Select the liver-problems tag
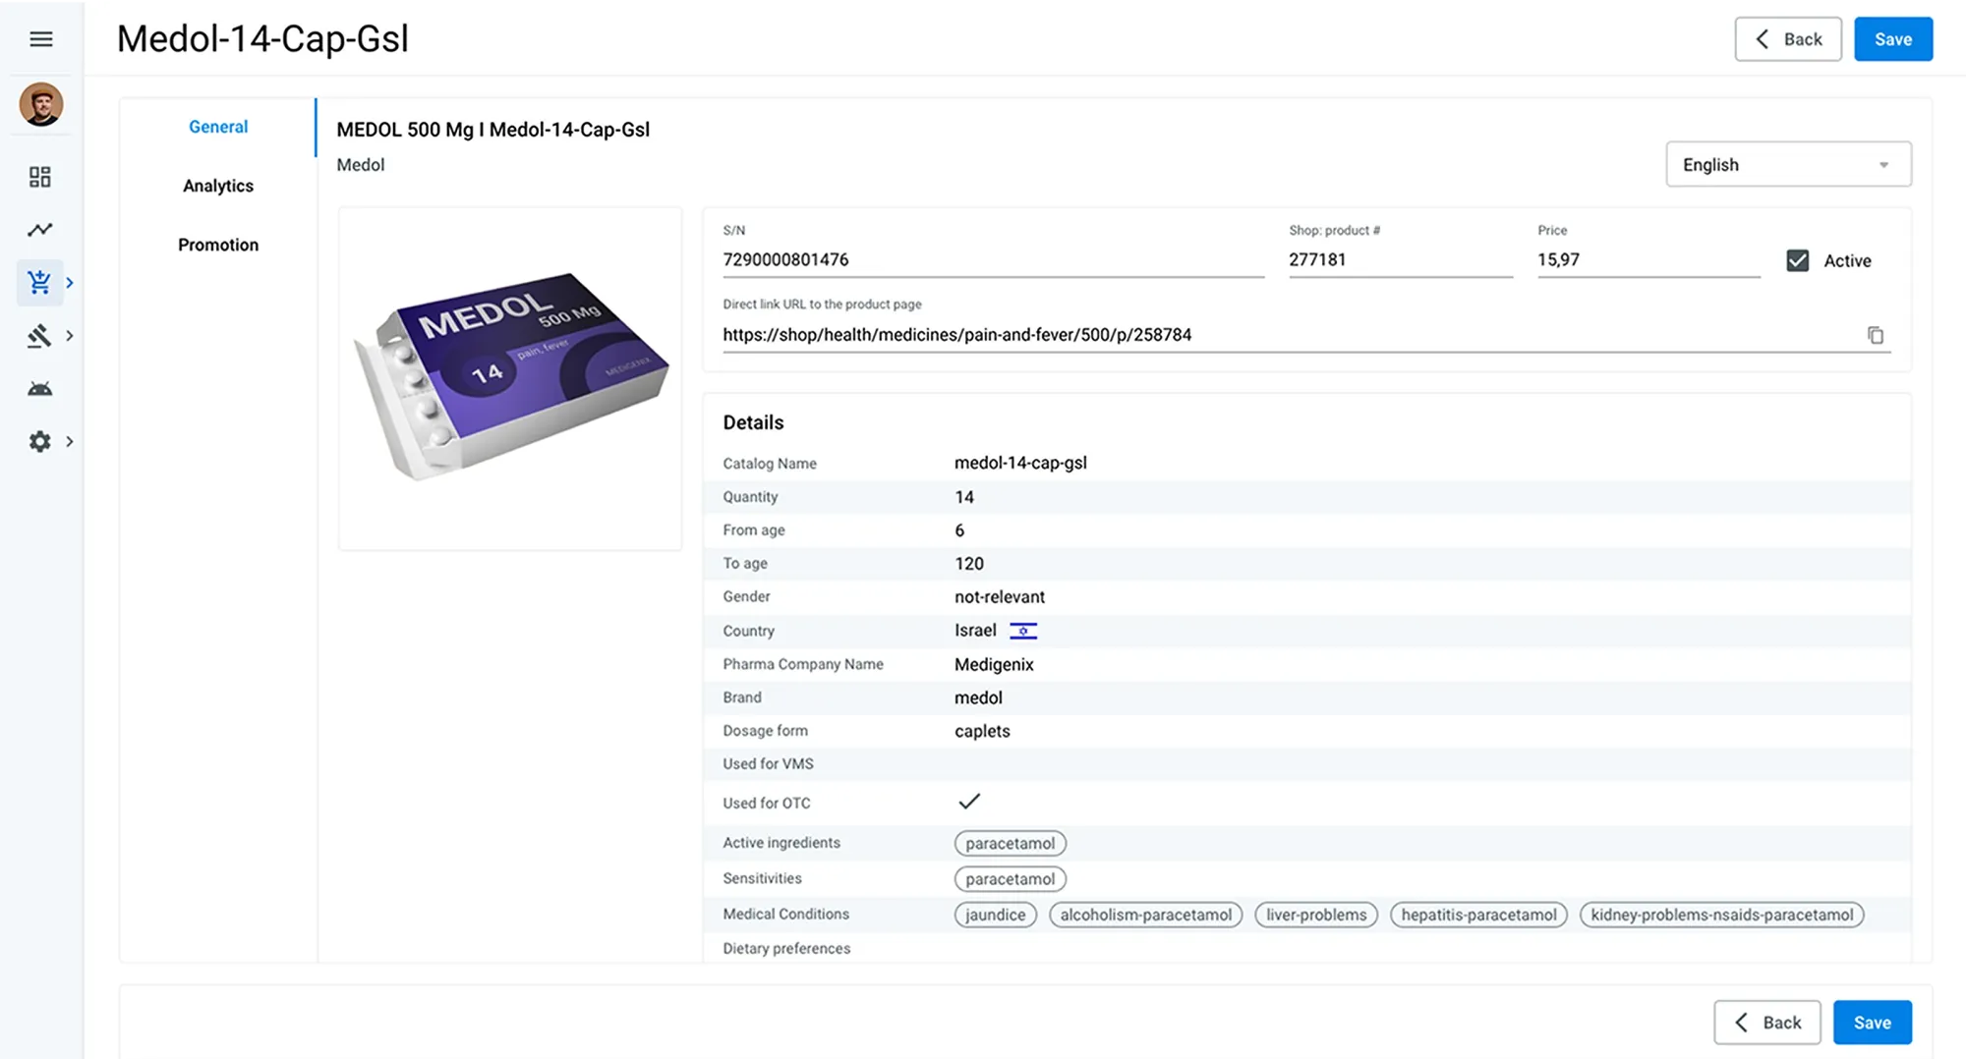Image resolution: width=1966 pixels, height=1059 pixels. (x=1316, y=915)
